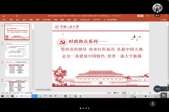Click the lightbulb Tell Me search icon

point(105,20)
